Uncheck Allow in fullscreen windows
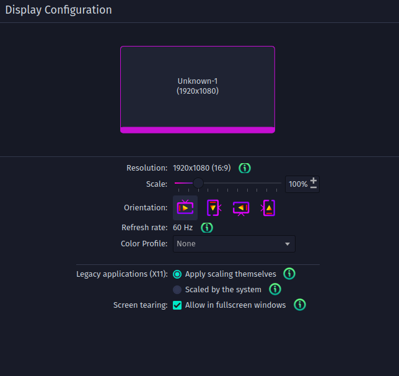 click(177, 305)
